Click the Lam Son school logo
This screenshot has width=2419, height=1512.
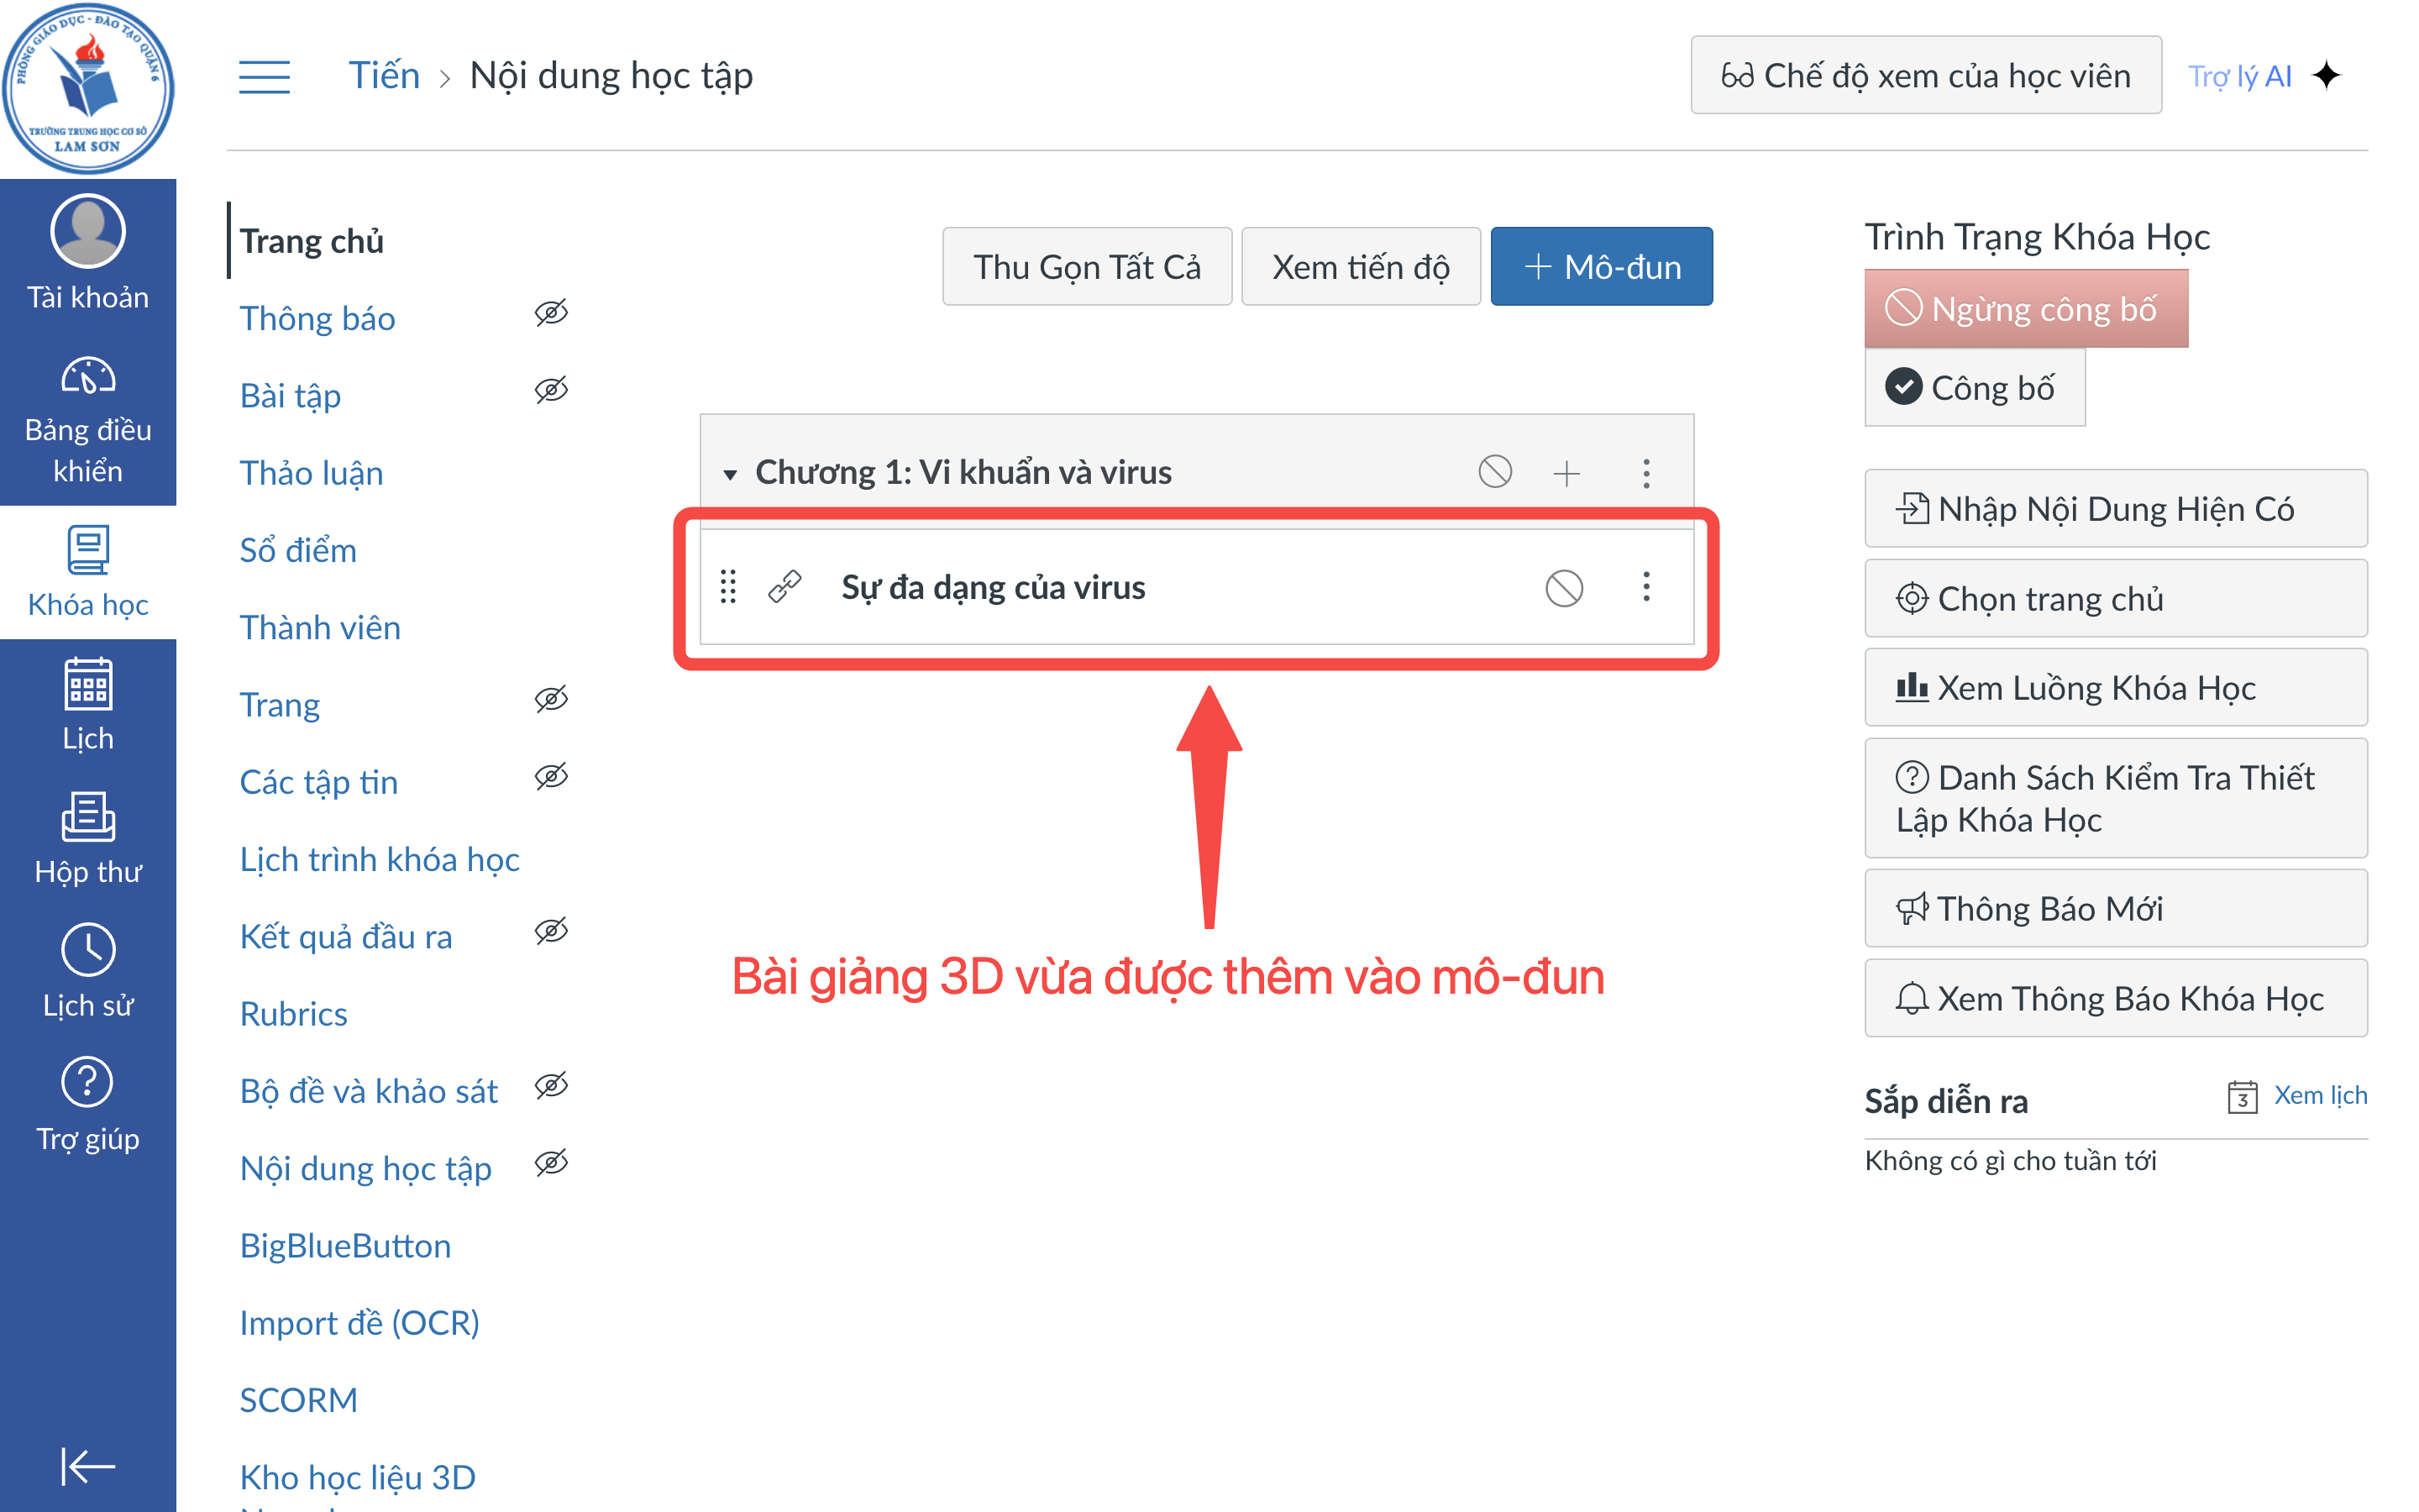(x=88, y=88)
